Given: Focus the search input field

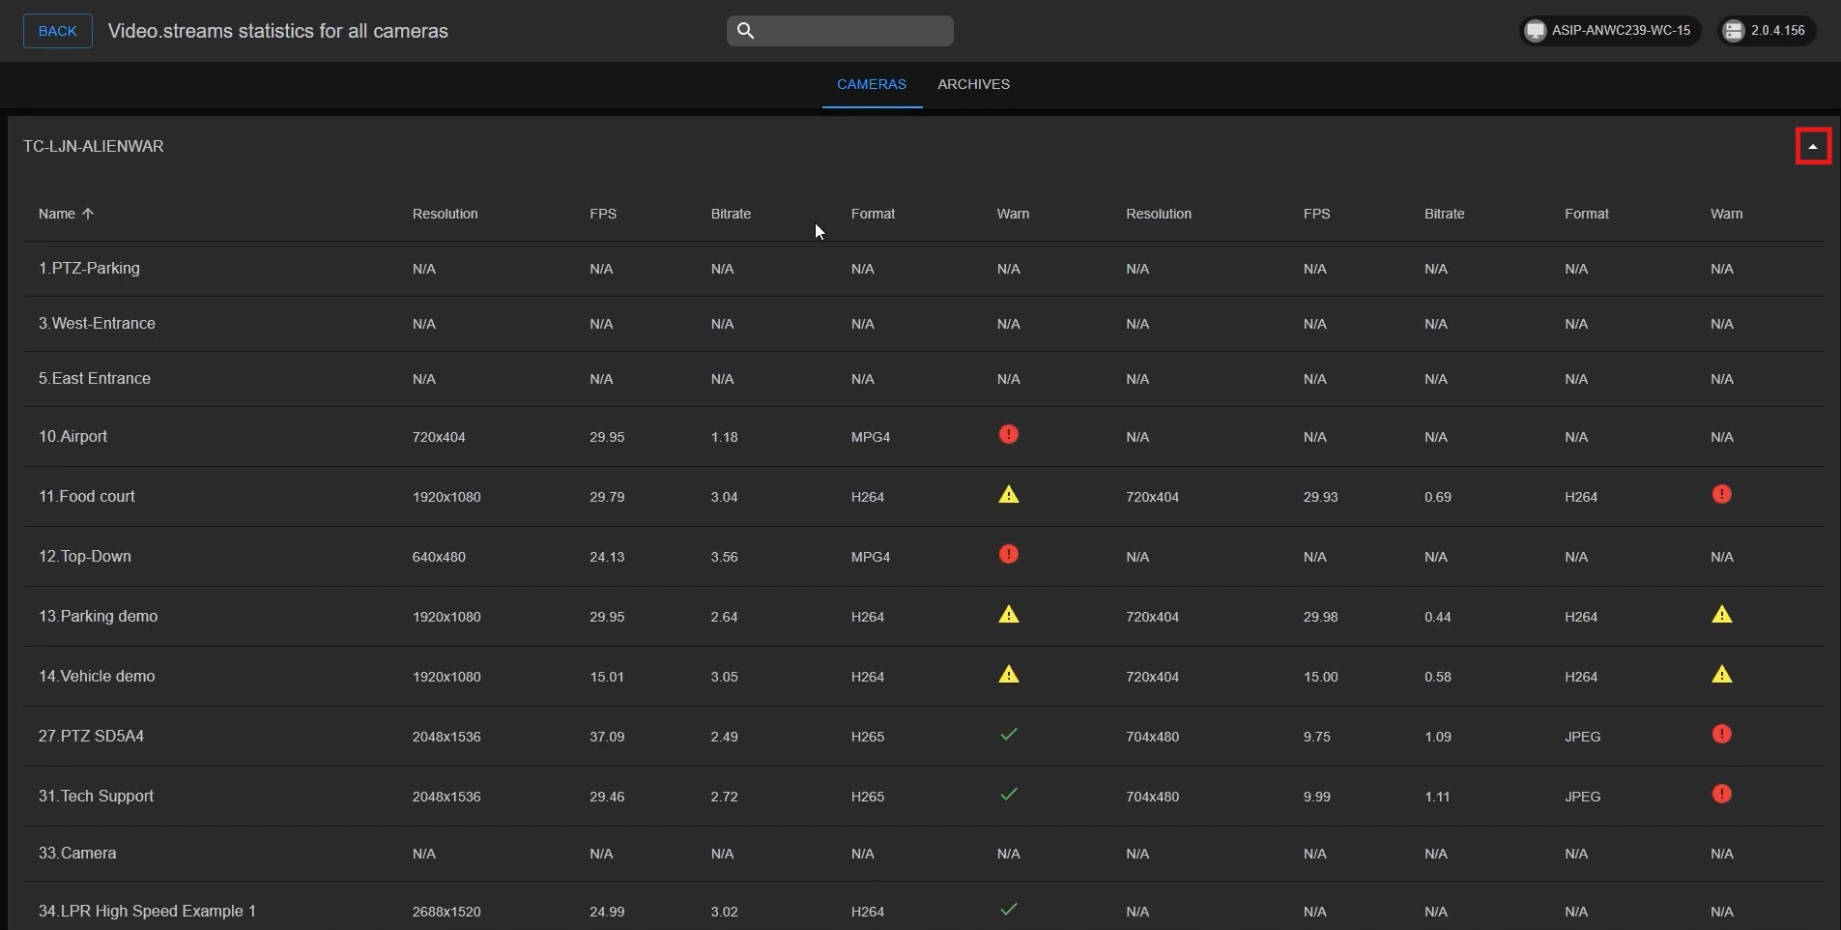Looking at the screenshot, I should click(x=852, y=31).
